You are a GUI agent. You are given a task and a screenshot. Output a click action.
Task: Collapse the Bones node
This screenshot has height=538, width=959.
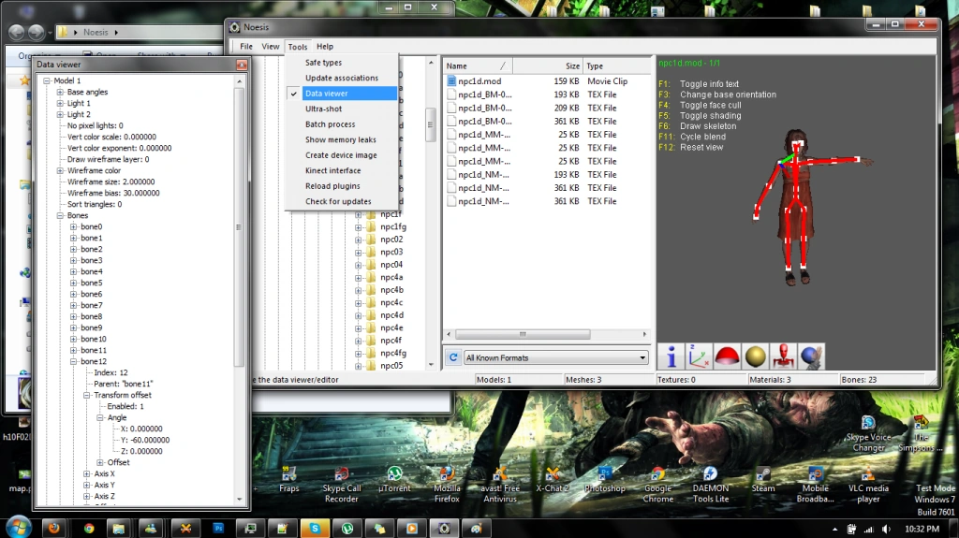point(60,216)
